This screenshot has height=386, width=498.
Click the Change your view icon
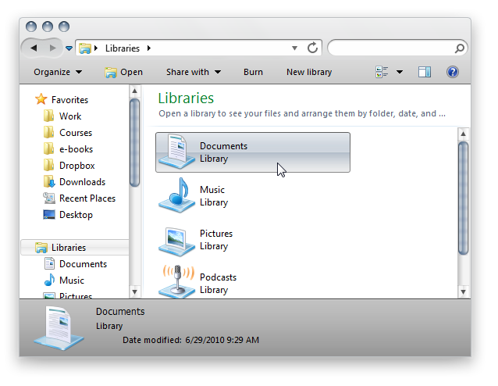382,72
